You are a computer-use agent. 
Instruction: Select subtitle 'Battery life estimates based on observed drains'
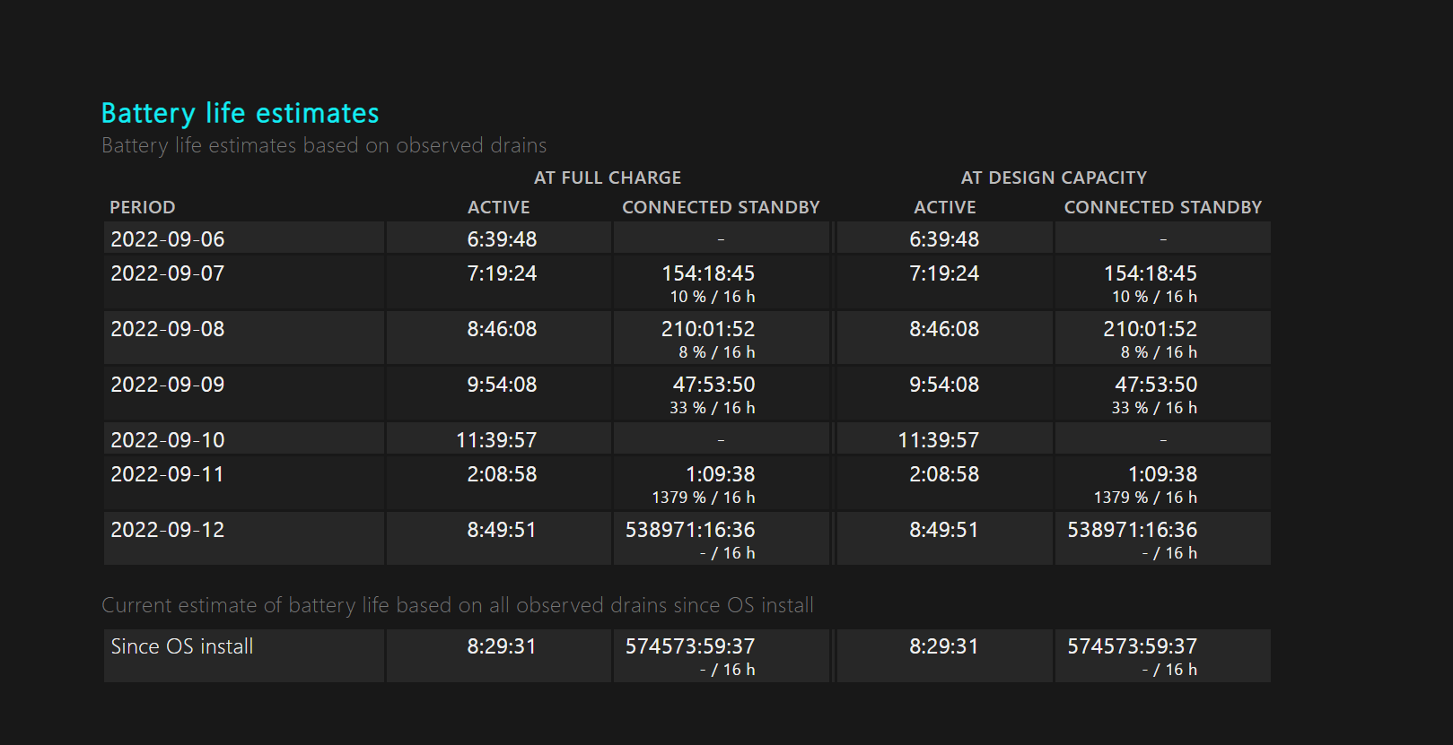point(324,145)
